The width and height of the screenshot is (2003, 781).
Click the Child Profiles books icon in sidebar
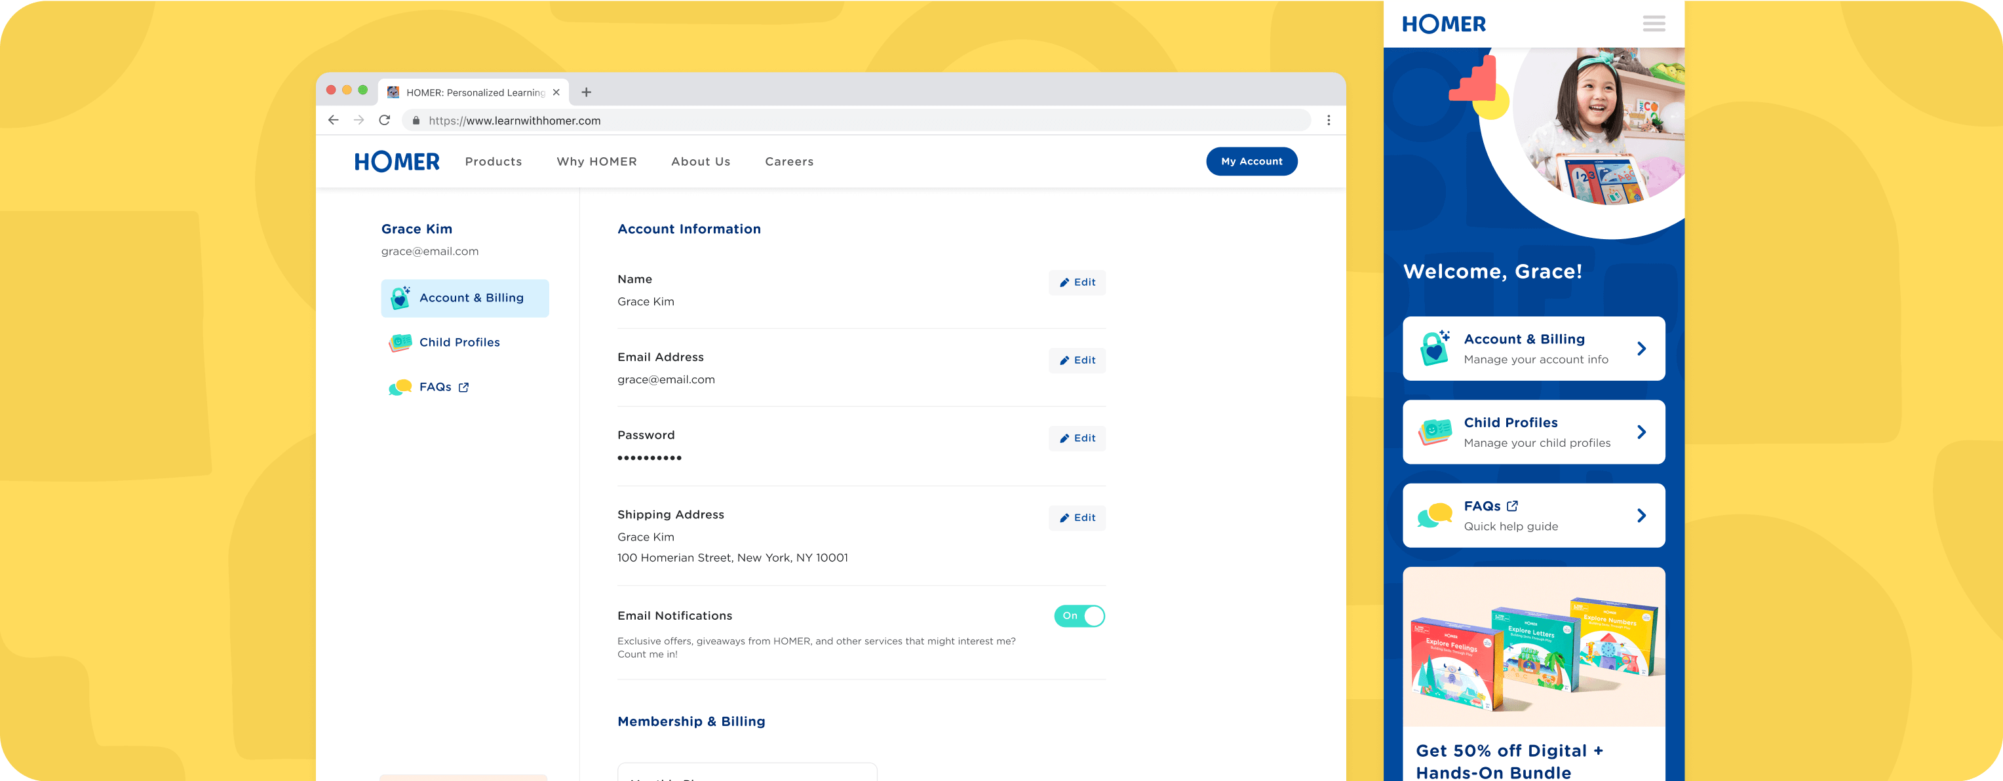[400, 342]
